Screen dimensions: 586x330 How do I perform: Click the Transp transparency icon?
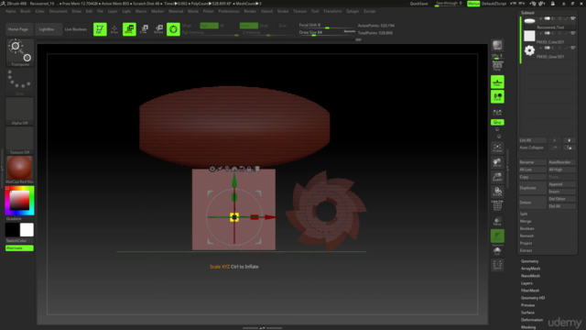point(497,221)
